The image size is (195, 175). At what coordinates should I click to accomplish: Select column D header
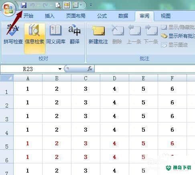click(x=114, y=78)
